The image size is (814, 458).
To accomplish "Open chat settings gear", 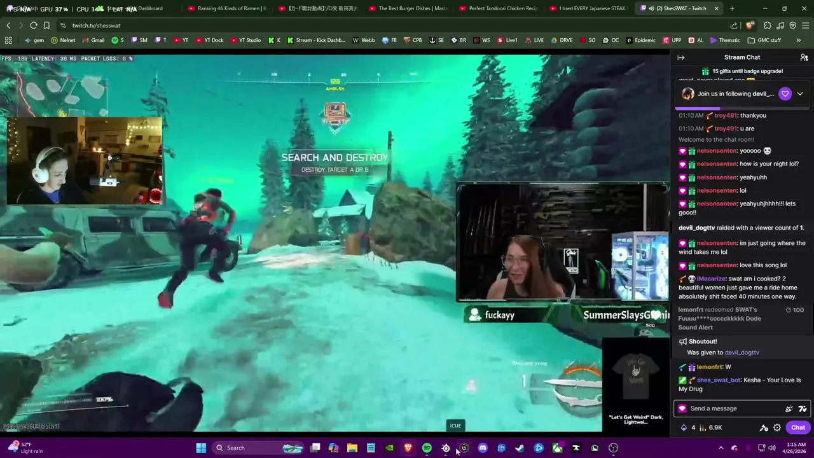I will [x=777, y=427].
